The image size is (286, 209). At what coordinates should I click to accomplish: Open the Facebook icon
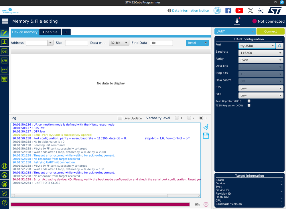pos(228,11)
